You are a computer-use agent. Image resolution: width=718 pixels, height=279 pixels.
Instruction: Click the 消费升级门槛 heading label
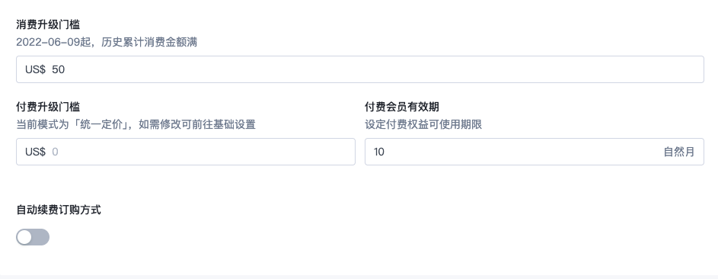pyautogui.click(x=48, y=24)
